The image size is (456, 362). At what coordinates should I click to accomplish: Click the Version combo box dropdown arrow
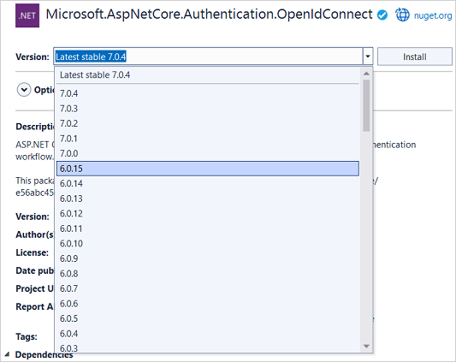pyautogui.click(x=368, y=56)
